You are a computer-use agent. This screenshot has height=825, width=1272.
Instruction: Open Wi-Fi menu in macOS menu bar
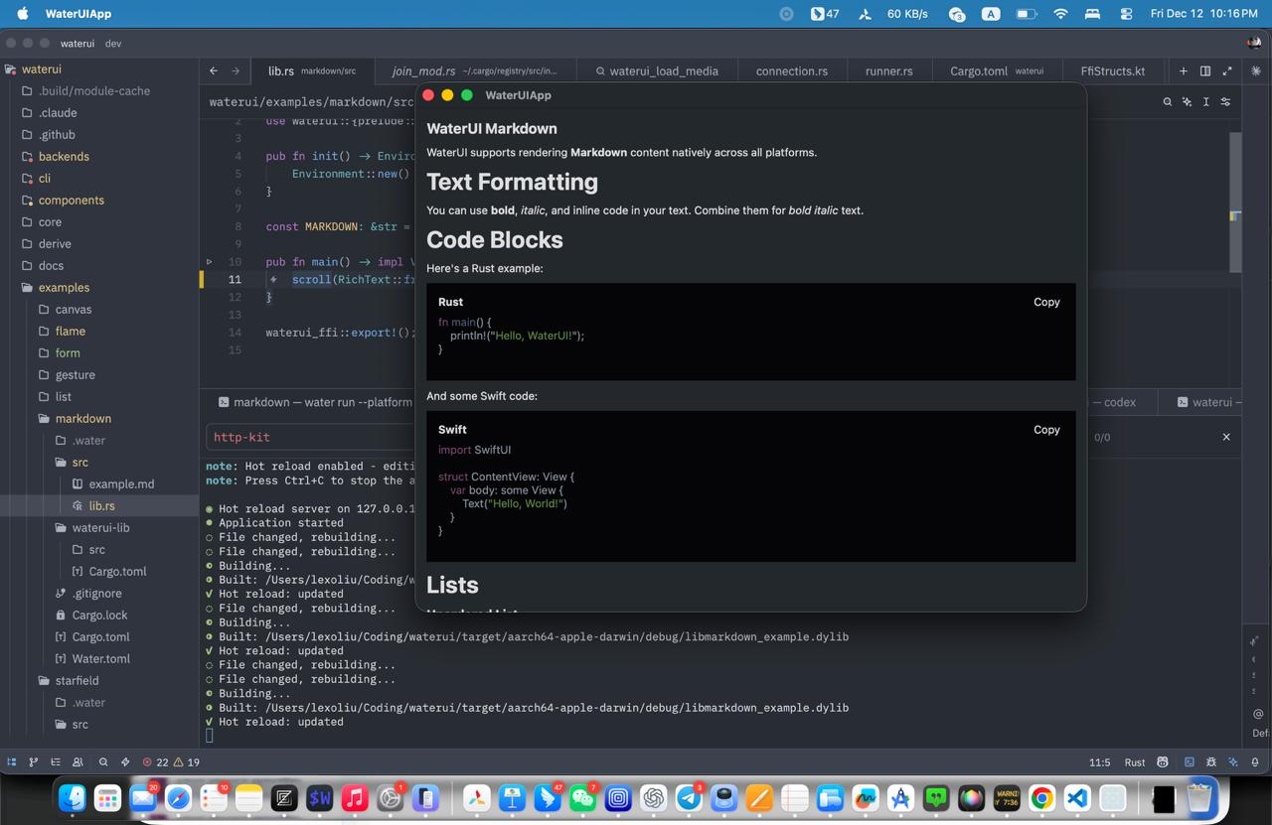(1060, 14)
